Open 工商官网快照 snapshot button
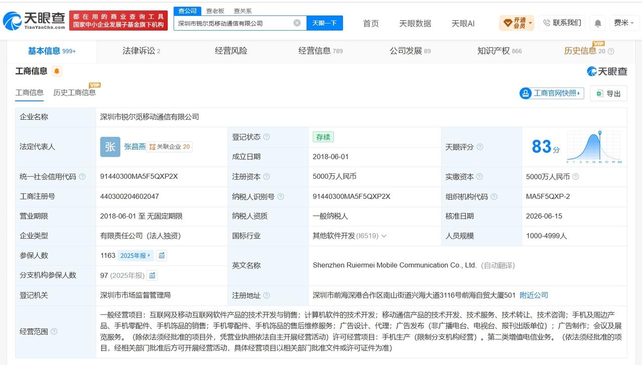Screen dimensions: 642x365 tap(552, 93)
